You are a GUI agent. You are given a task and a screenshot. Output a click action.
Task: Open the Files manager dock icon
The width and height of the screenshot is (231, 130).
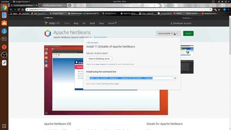4,15
